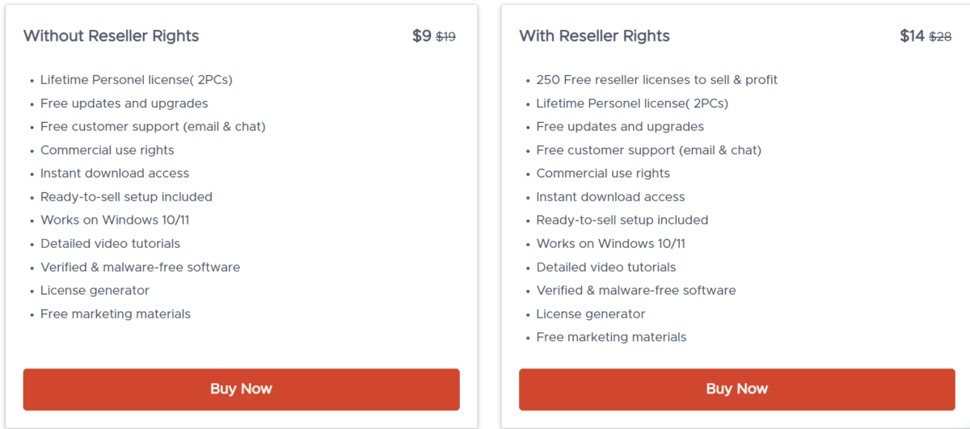970x429 pixels.
Task: Click License generator in right card
Action: (x=590, y=314)
